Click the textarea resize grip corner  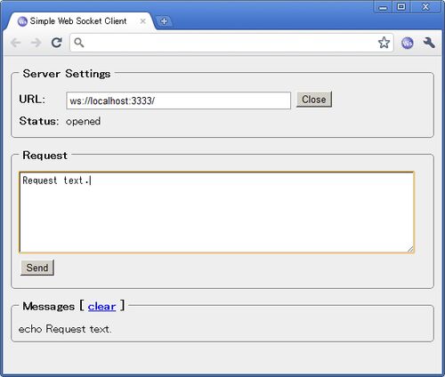(x=410, y=249)
